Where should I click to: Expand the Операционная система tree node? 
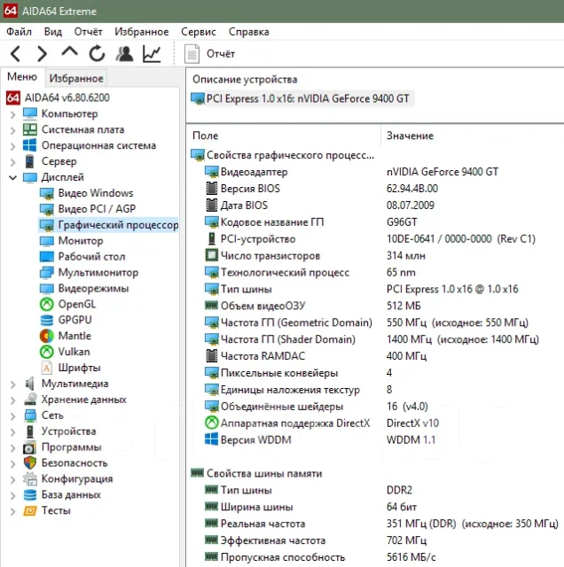[13, 146]
